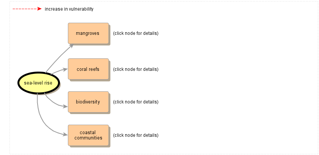Click the dashed legend line
Screen dimensions: 319x155
(24, 9)
